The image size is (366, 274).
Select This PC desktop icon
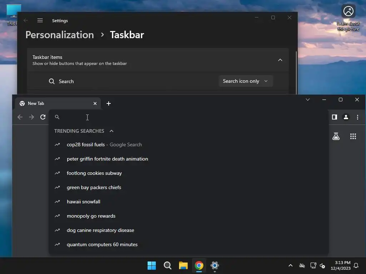coord(12,15)
